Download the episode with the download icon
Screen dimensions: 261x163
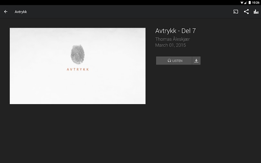(x=196, y=61)
